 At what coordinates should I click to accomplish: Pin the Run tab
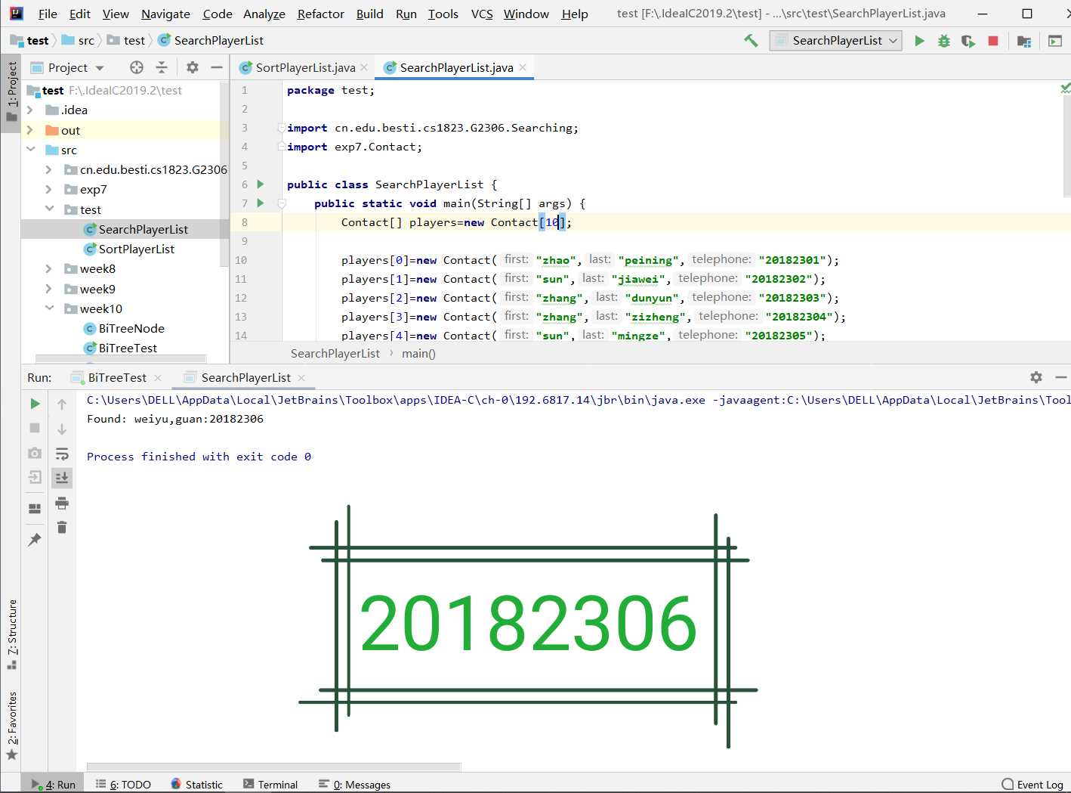35,539
